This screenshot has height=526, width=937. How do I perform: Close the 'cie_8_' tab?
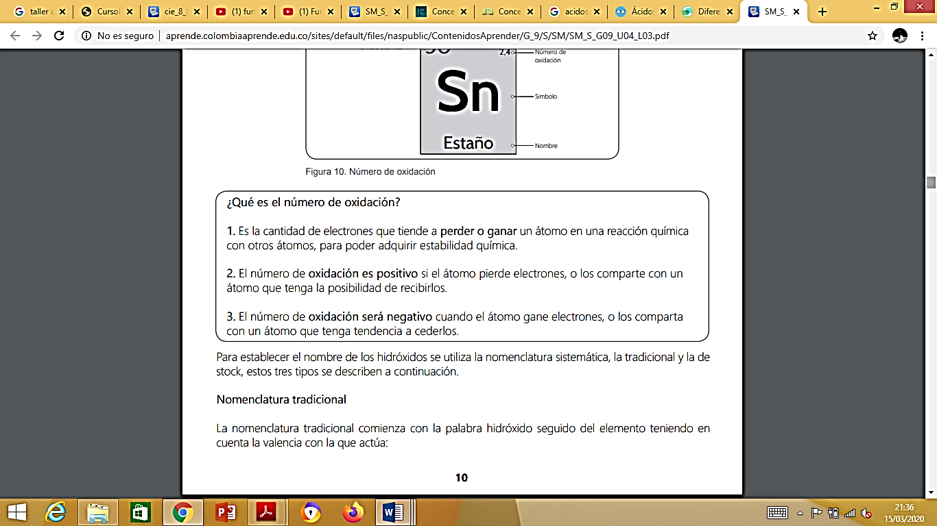(x=197, y=12)
